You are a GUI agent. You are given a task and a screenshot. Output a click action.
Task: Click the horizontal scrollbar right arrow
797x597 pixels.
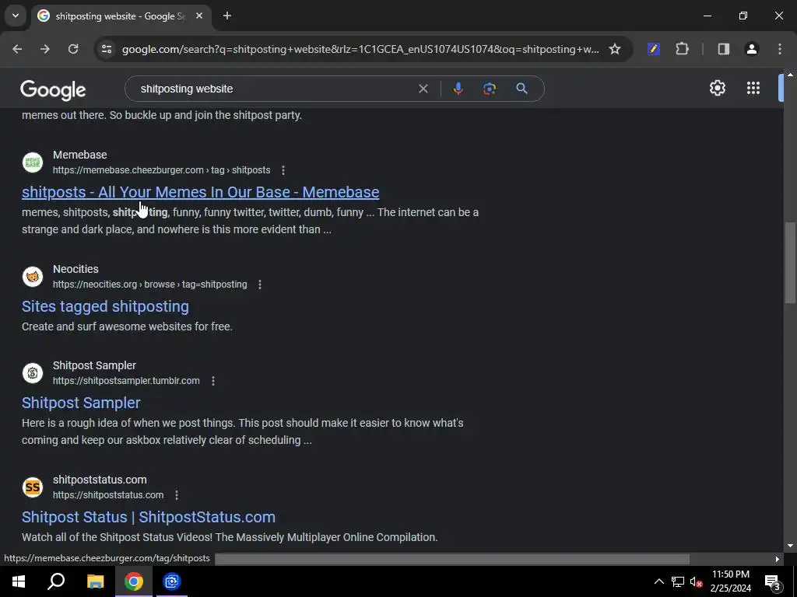778,559
